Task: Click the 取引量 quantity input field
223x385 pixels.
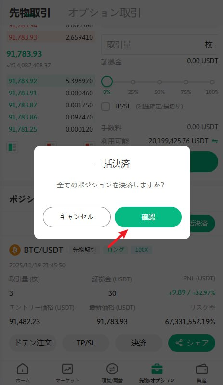Action: tap(159, 45)
